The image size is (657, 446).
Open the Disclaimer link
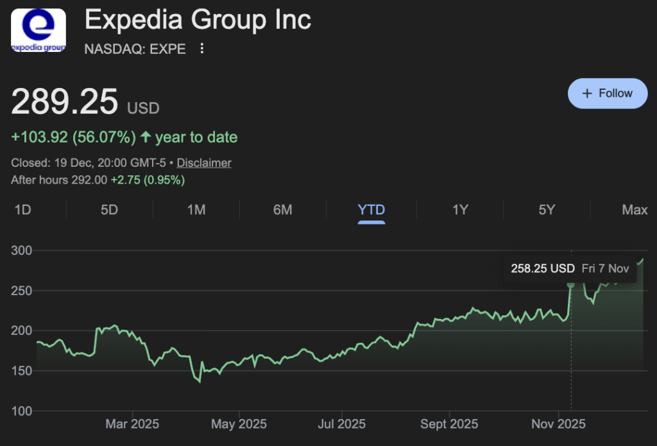pos(204,162)
